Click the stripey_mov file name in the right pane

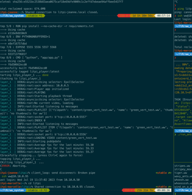tap(183, 169)
